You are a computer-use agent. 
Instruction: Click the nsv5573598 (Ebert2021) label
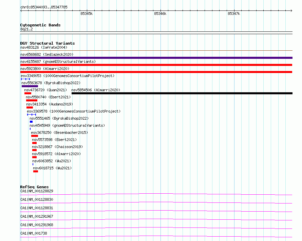[x=54, y=140]
